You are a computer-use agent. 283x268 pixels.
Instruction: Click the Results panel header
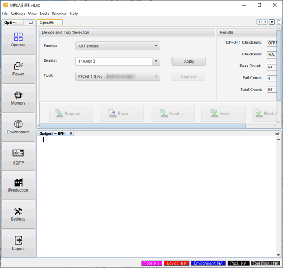pos(247,32)
